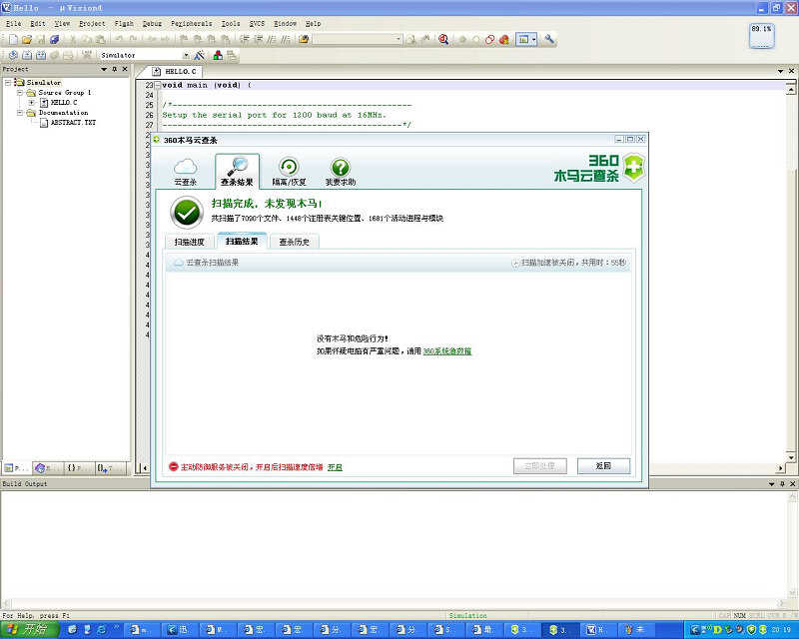The height and width of the screenshot is (639, 799).
Task: Click the Undo arrow icon
Action: 119,39
